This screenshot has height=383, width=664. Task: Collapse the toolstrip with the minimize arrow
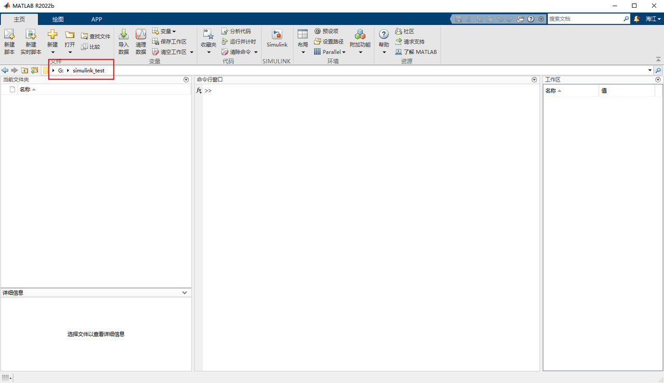click(x=659, y=60)
